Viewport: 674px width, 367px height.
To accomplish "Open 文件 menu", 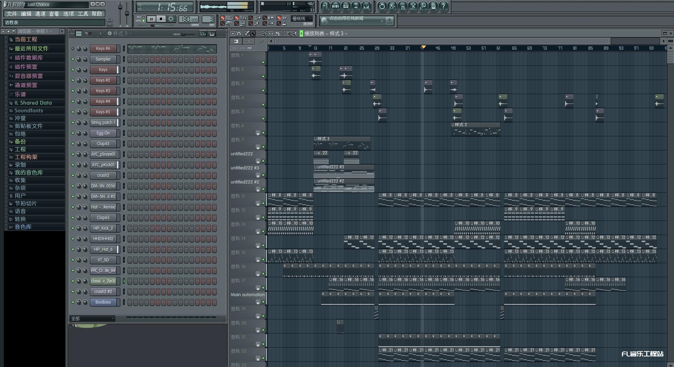I will [12, 14].
